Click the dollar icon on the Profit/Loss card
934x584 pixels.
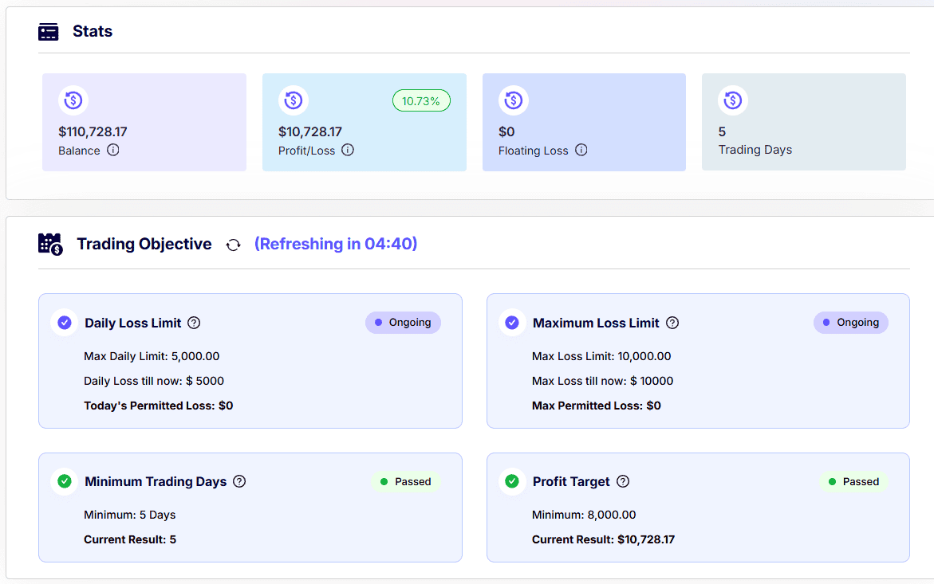click(x=294, y=100)
